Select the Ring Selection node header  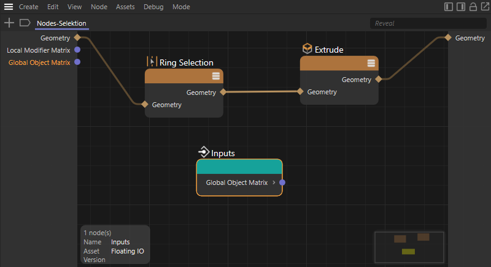click(x=184, y=76)
